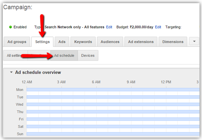Click the Search Network only type text
202x140 pixels.
click(74, 27)
